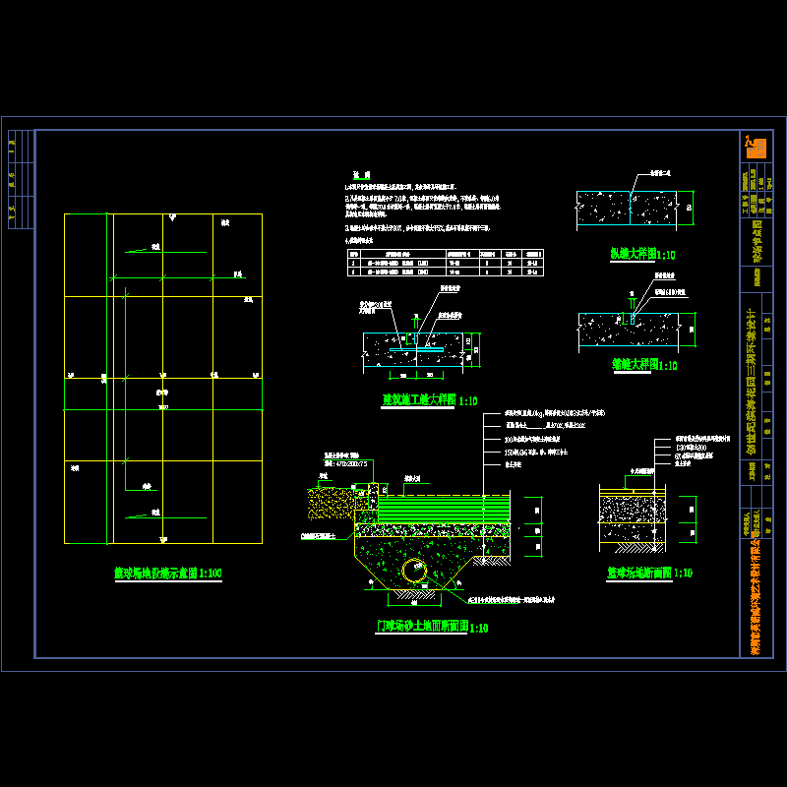Viewport: 787px width, 787px height.
Task: Click the '建筑施工缝大样图 1:10' title
Action: pyautogui.click(x=430, y=400)
